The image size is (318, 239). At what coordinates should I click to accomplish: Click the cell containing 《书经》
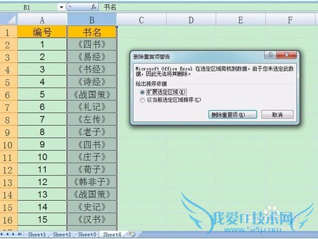[x=92, y=69]
